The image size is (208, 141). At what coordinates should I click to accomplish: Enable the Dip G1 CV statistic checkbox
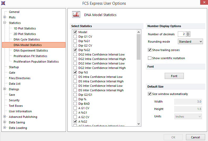[75, 37]
